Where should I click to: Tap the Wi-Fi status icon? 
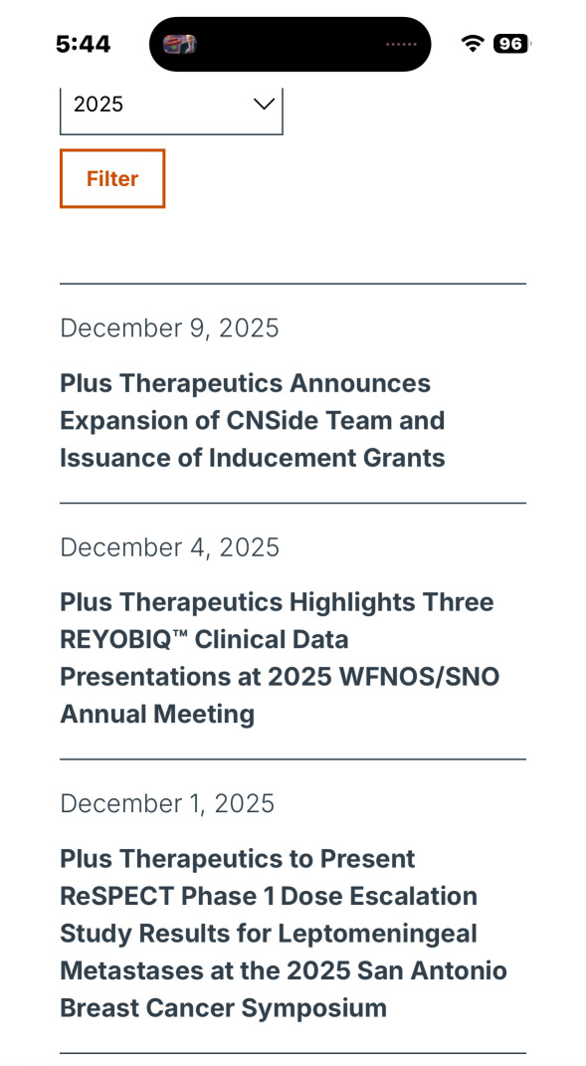472,44
